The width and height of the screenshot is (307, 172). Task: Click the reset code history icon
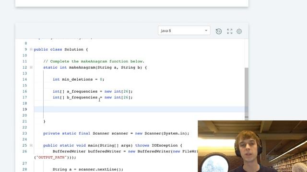tap(219, 31)
